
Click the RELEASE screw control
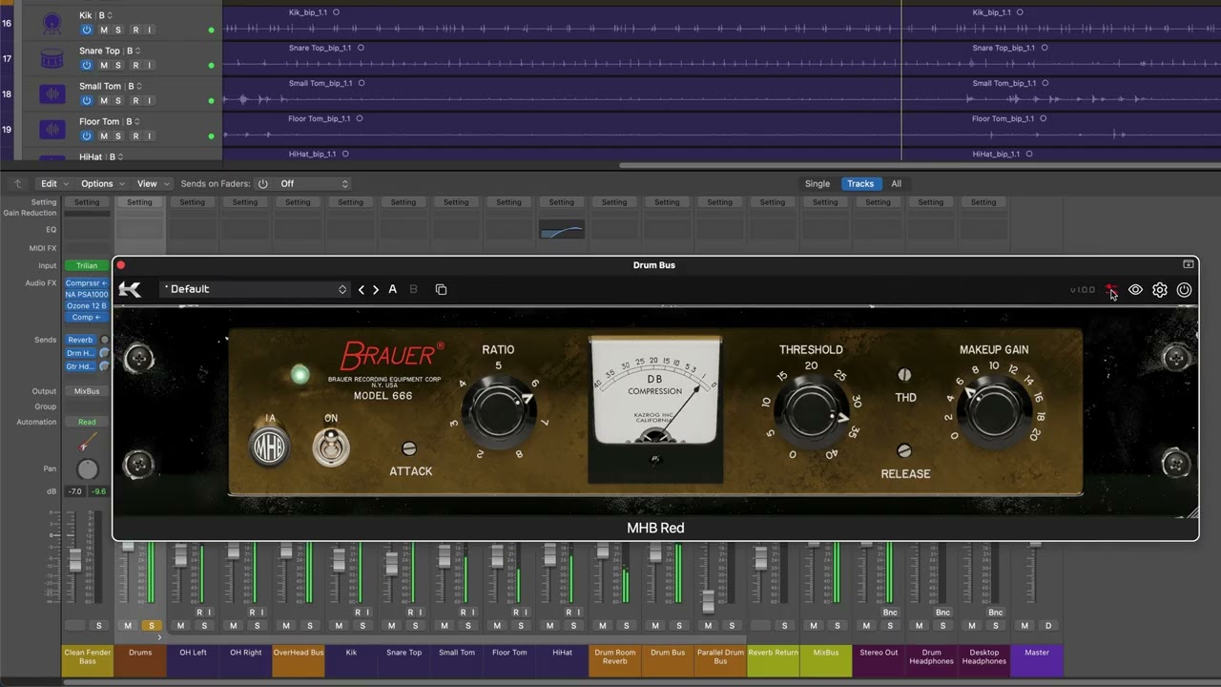tap(904, 450)
